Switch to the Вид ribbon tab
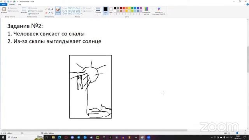Image resolution: width=249 pixels, height=140 pixels. (x=19, y=4)
